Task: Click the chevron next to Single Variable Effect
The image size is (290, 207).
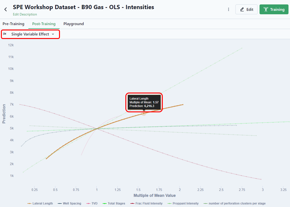Action: pyautogui.click(x=53, y=34)
